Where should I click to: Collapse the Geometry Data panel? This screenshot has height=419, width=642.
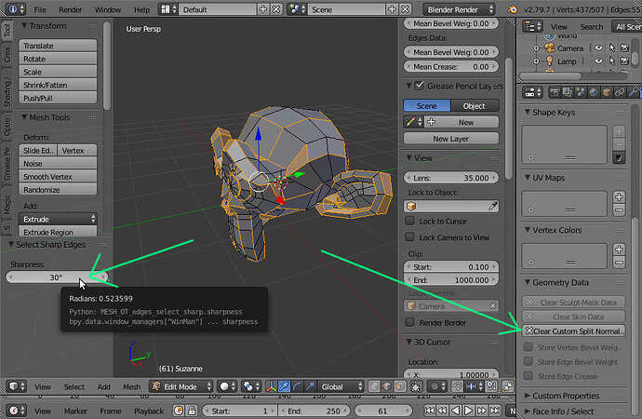coord(528,282)
